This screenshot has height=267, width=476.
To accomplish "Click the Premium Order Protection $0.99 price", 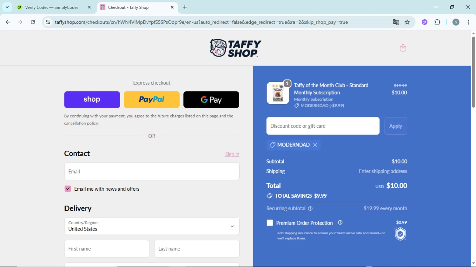I will pos(401,222).
